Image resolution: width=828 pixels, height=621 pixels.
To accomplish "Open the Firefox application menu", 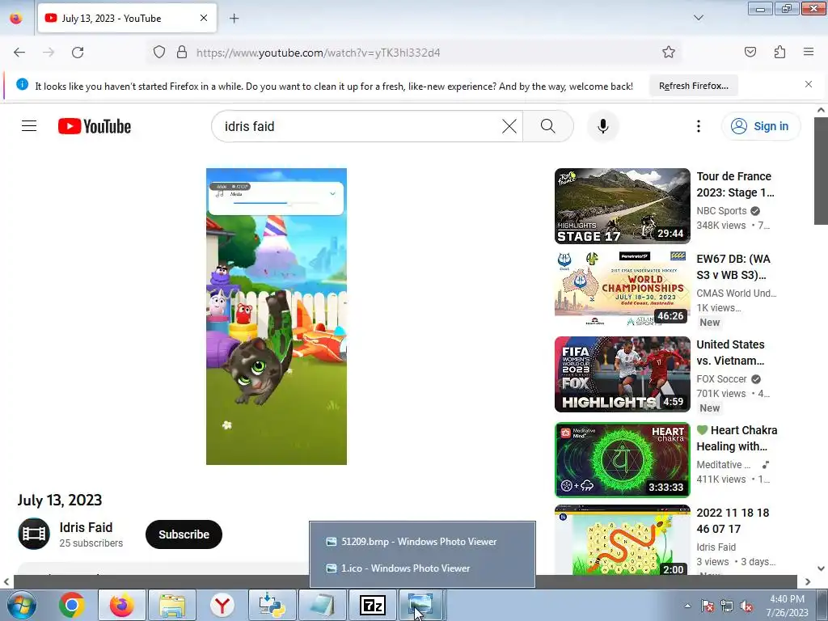I will (808, 52).
